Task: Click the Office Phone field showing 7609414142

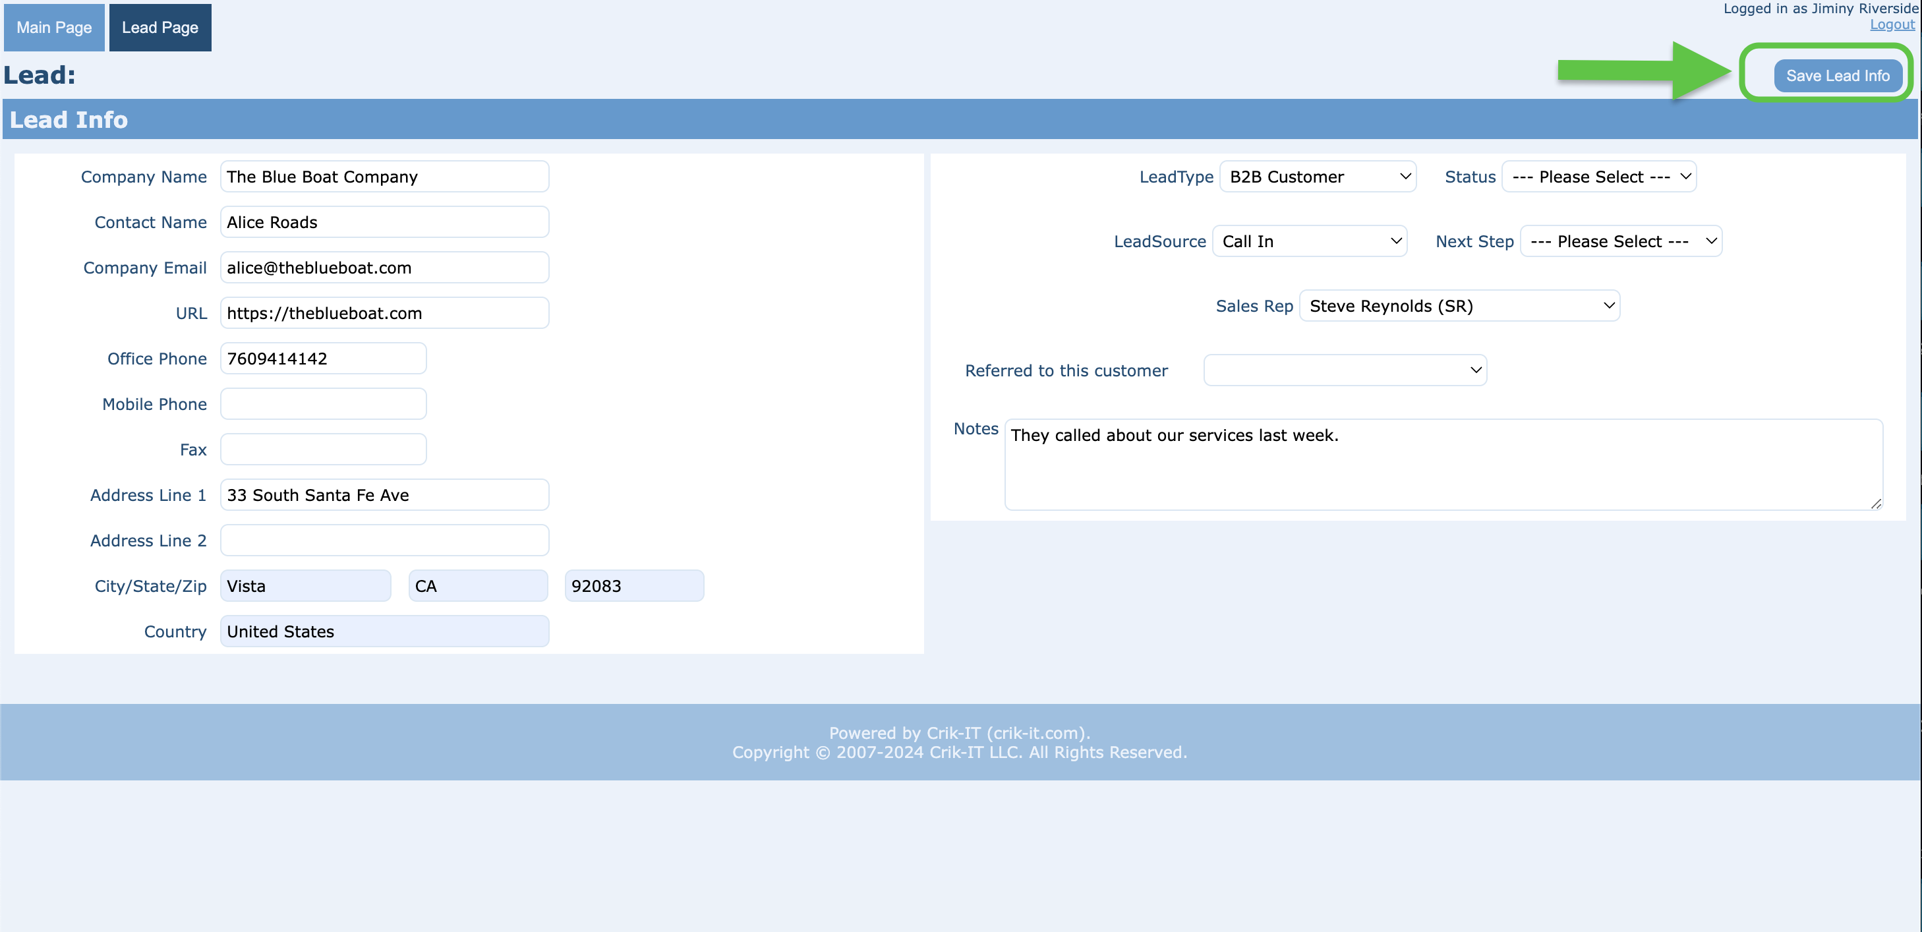Action: pos(323,358)
